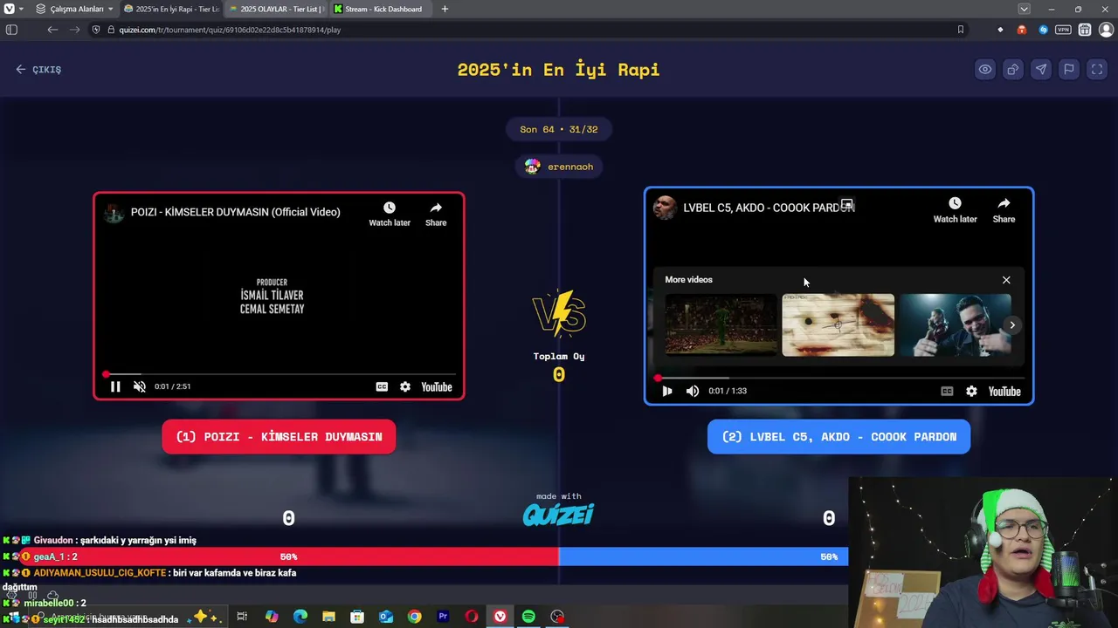Play the LVBEL C5 video

pos(667,391)
